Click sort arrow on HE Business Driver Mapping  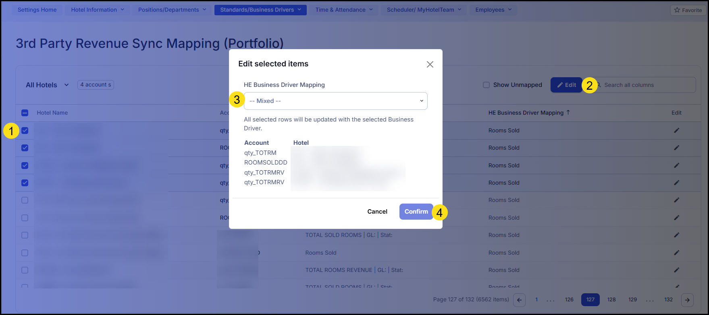pos(568,113)
